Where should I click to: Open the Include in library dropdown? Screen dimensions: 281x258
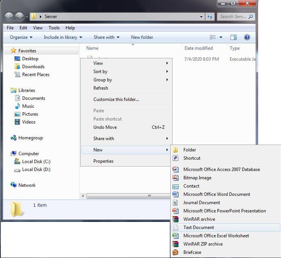tap(63, 37)
